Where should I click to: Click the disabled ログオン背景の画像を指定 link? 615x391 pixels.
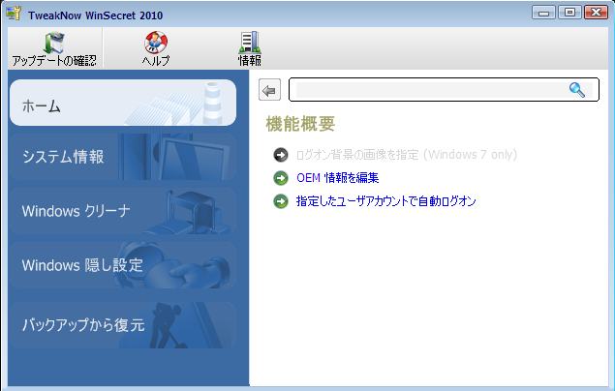(407, 155)
